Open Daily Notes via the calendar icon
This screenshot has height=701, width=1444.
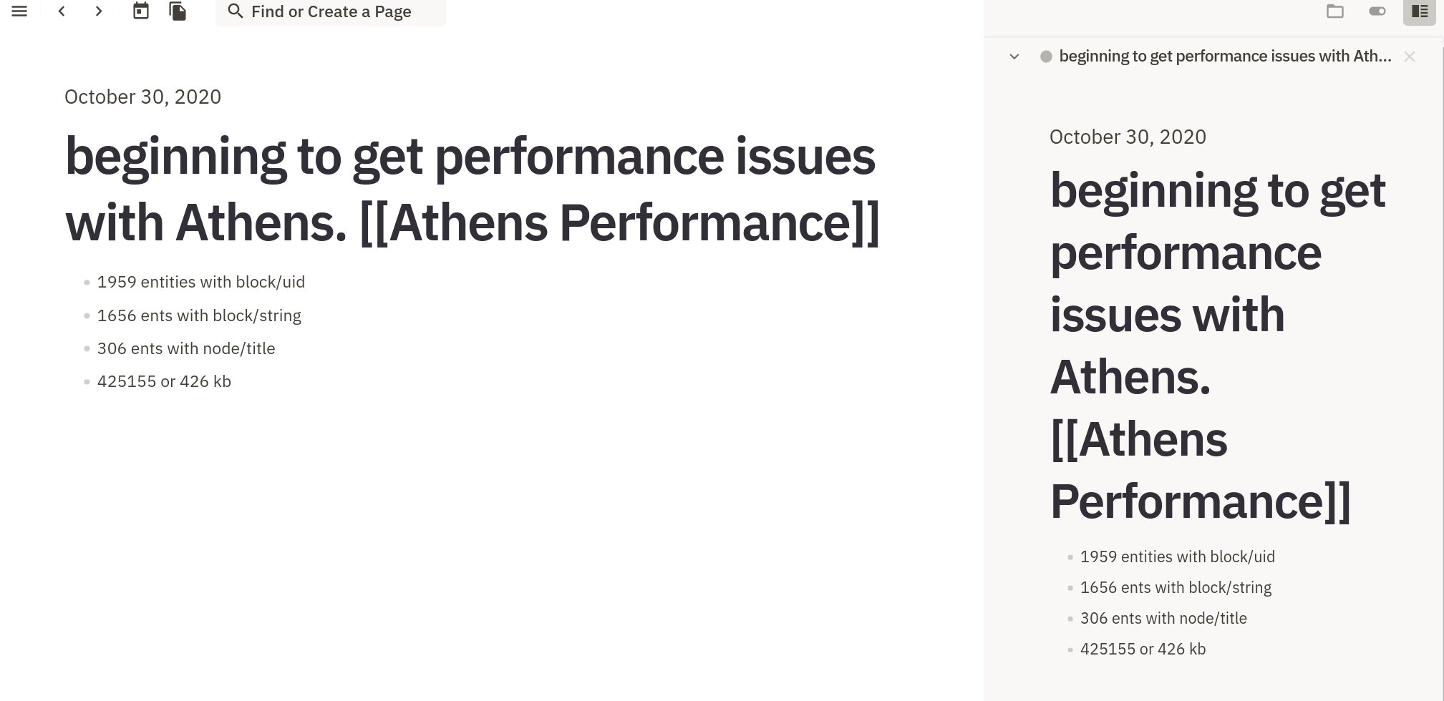click(x=140, y=11)
